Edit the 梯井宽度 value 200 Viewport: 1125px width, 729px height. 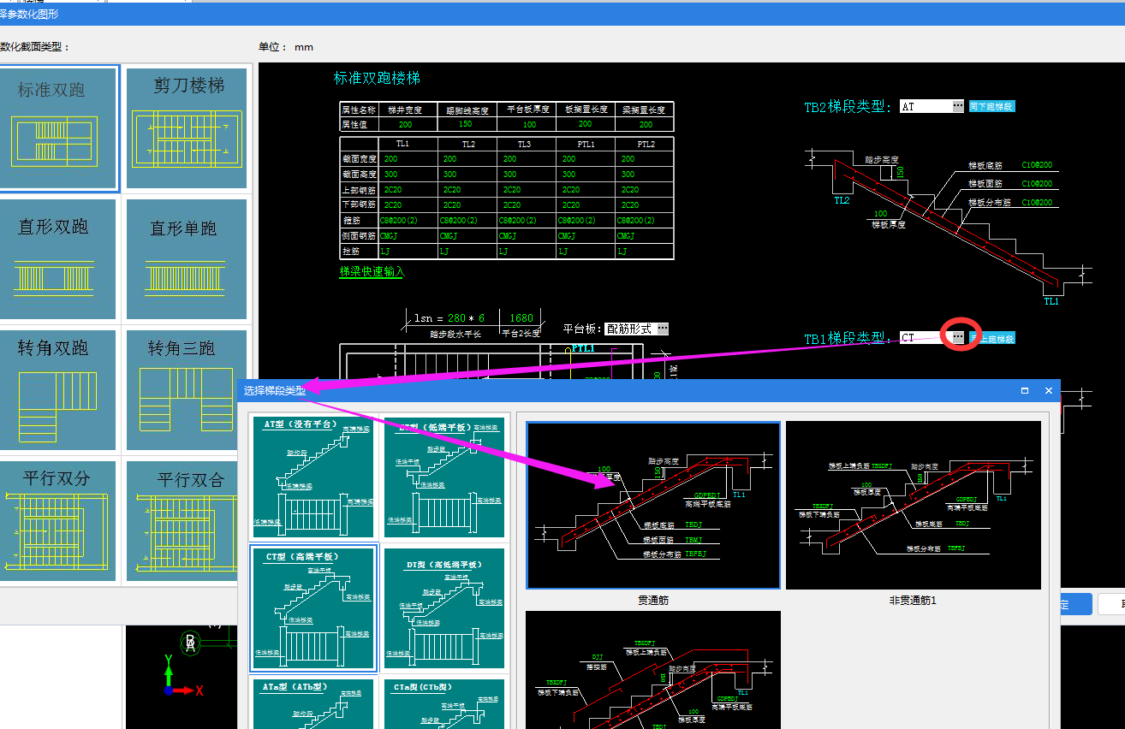(x=407, y=125)
